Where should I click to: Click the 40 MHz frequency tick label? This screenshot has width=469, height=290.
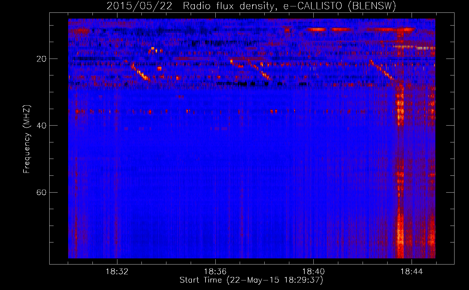click(x=41, y=126)
